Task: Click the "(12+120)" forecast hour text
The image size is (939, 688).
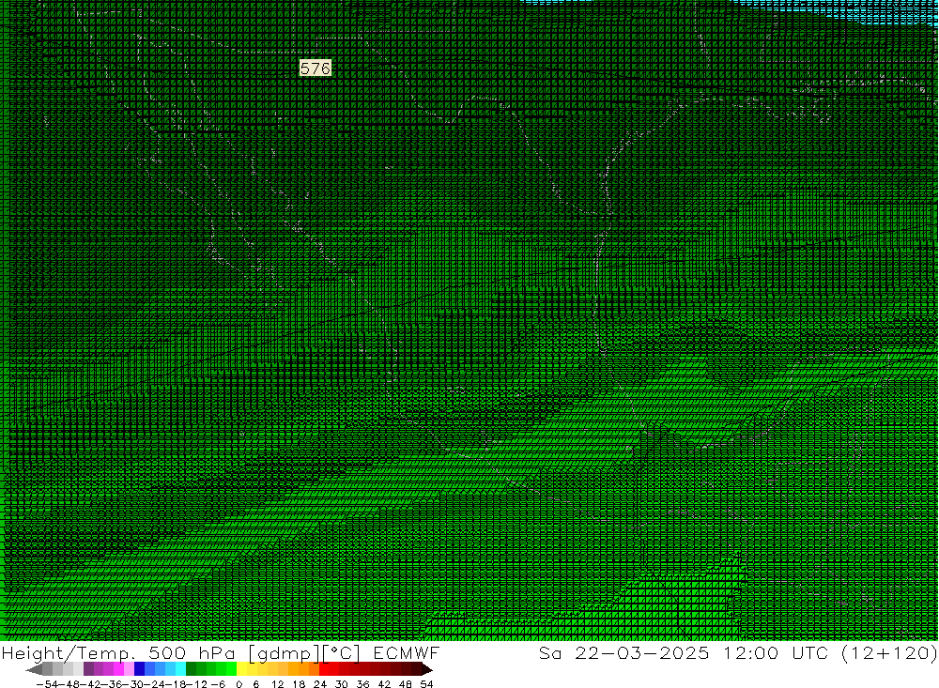Action: (888, 652)
